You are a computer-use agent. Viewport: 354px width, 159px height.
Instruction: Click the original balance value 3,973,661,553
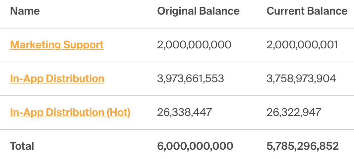click(191, 79)
